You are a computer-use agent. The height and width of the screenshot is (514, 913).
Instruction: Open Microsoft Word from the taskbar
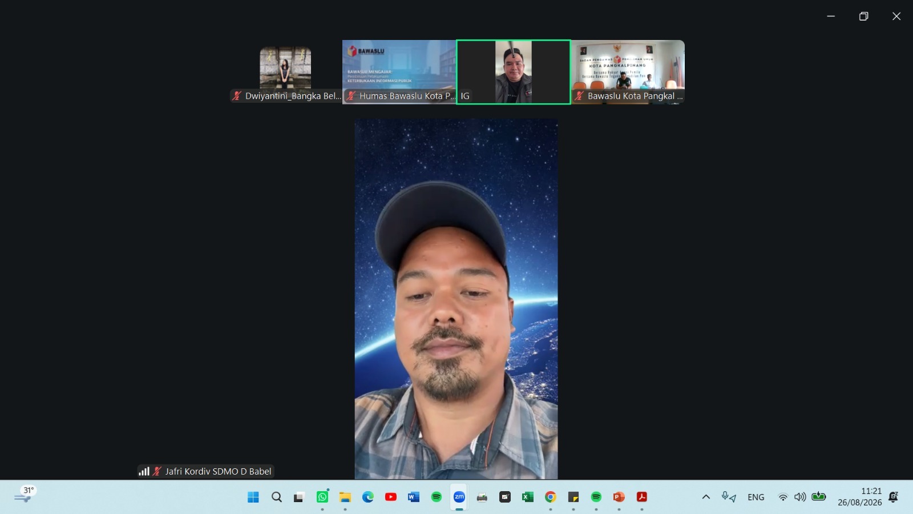point(414,497)
